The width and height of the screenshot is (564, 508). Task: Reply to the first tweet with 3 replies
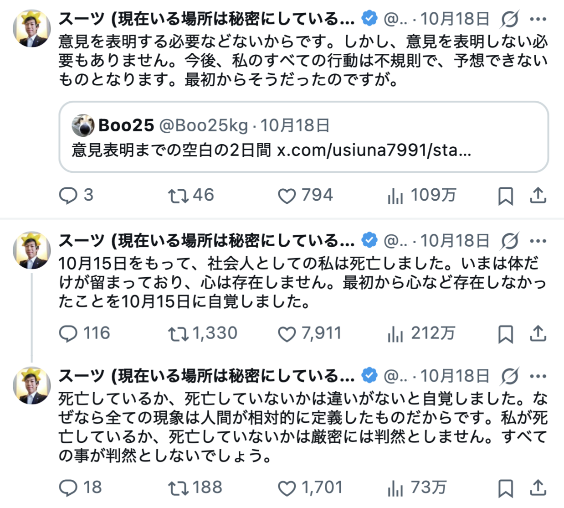(68, 196)
